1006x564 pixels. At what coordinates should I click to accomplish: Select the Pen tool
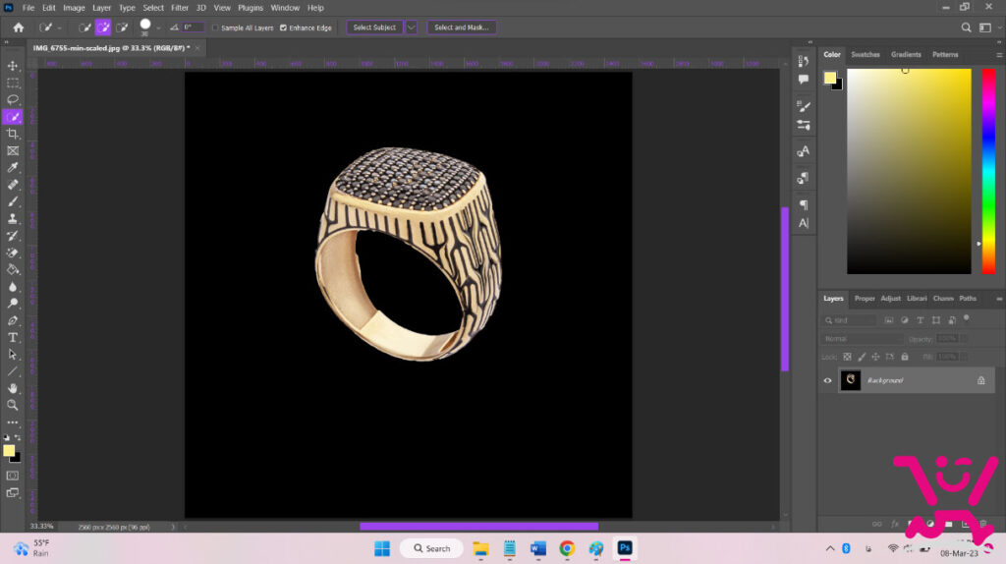[13, 321]
